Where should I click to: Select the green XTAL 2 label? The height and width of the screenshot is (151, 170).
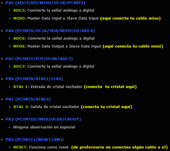(21, 107)
